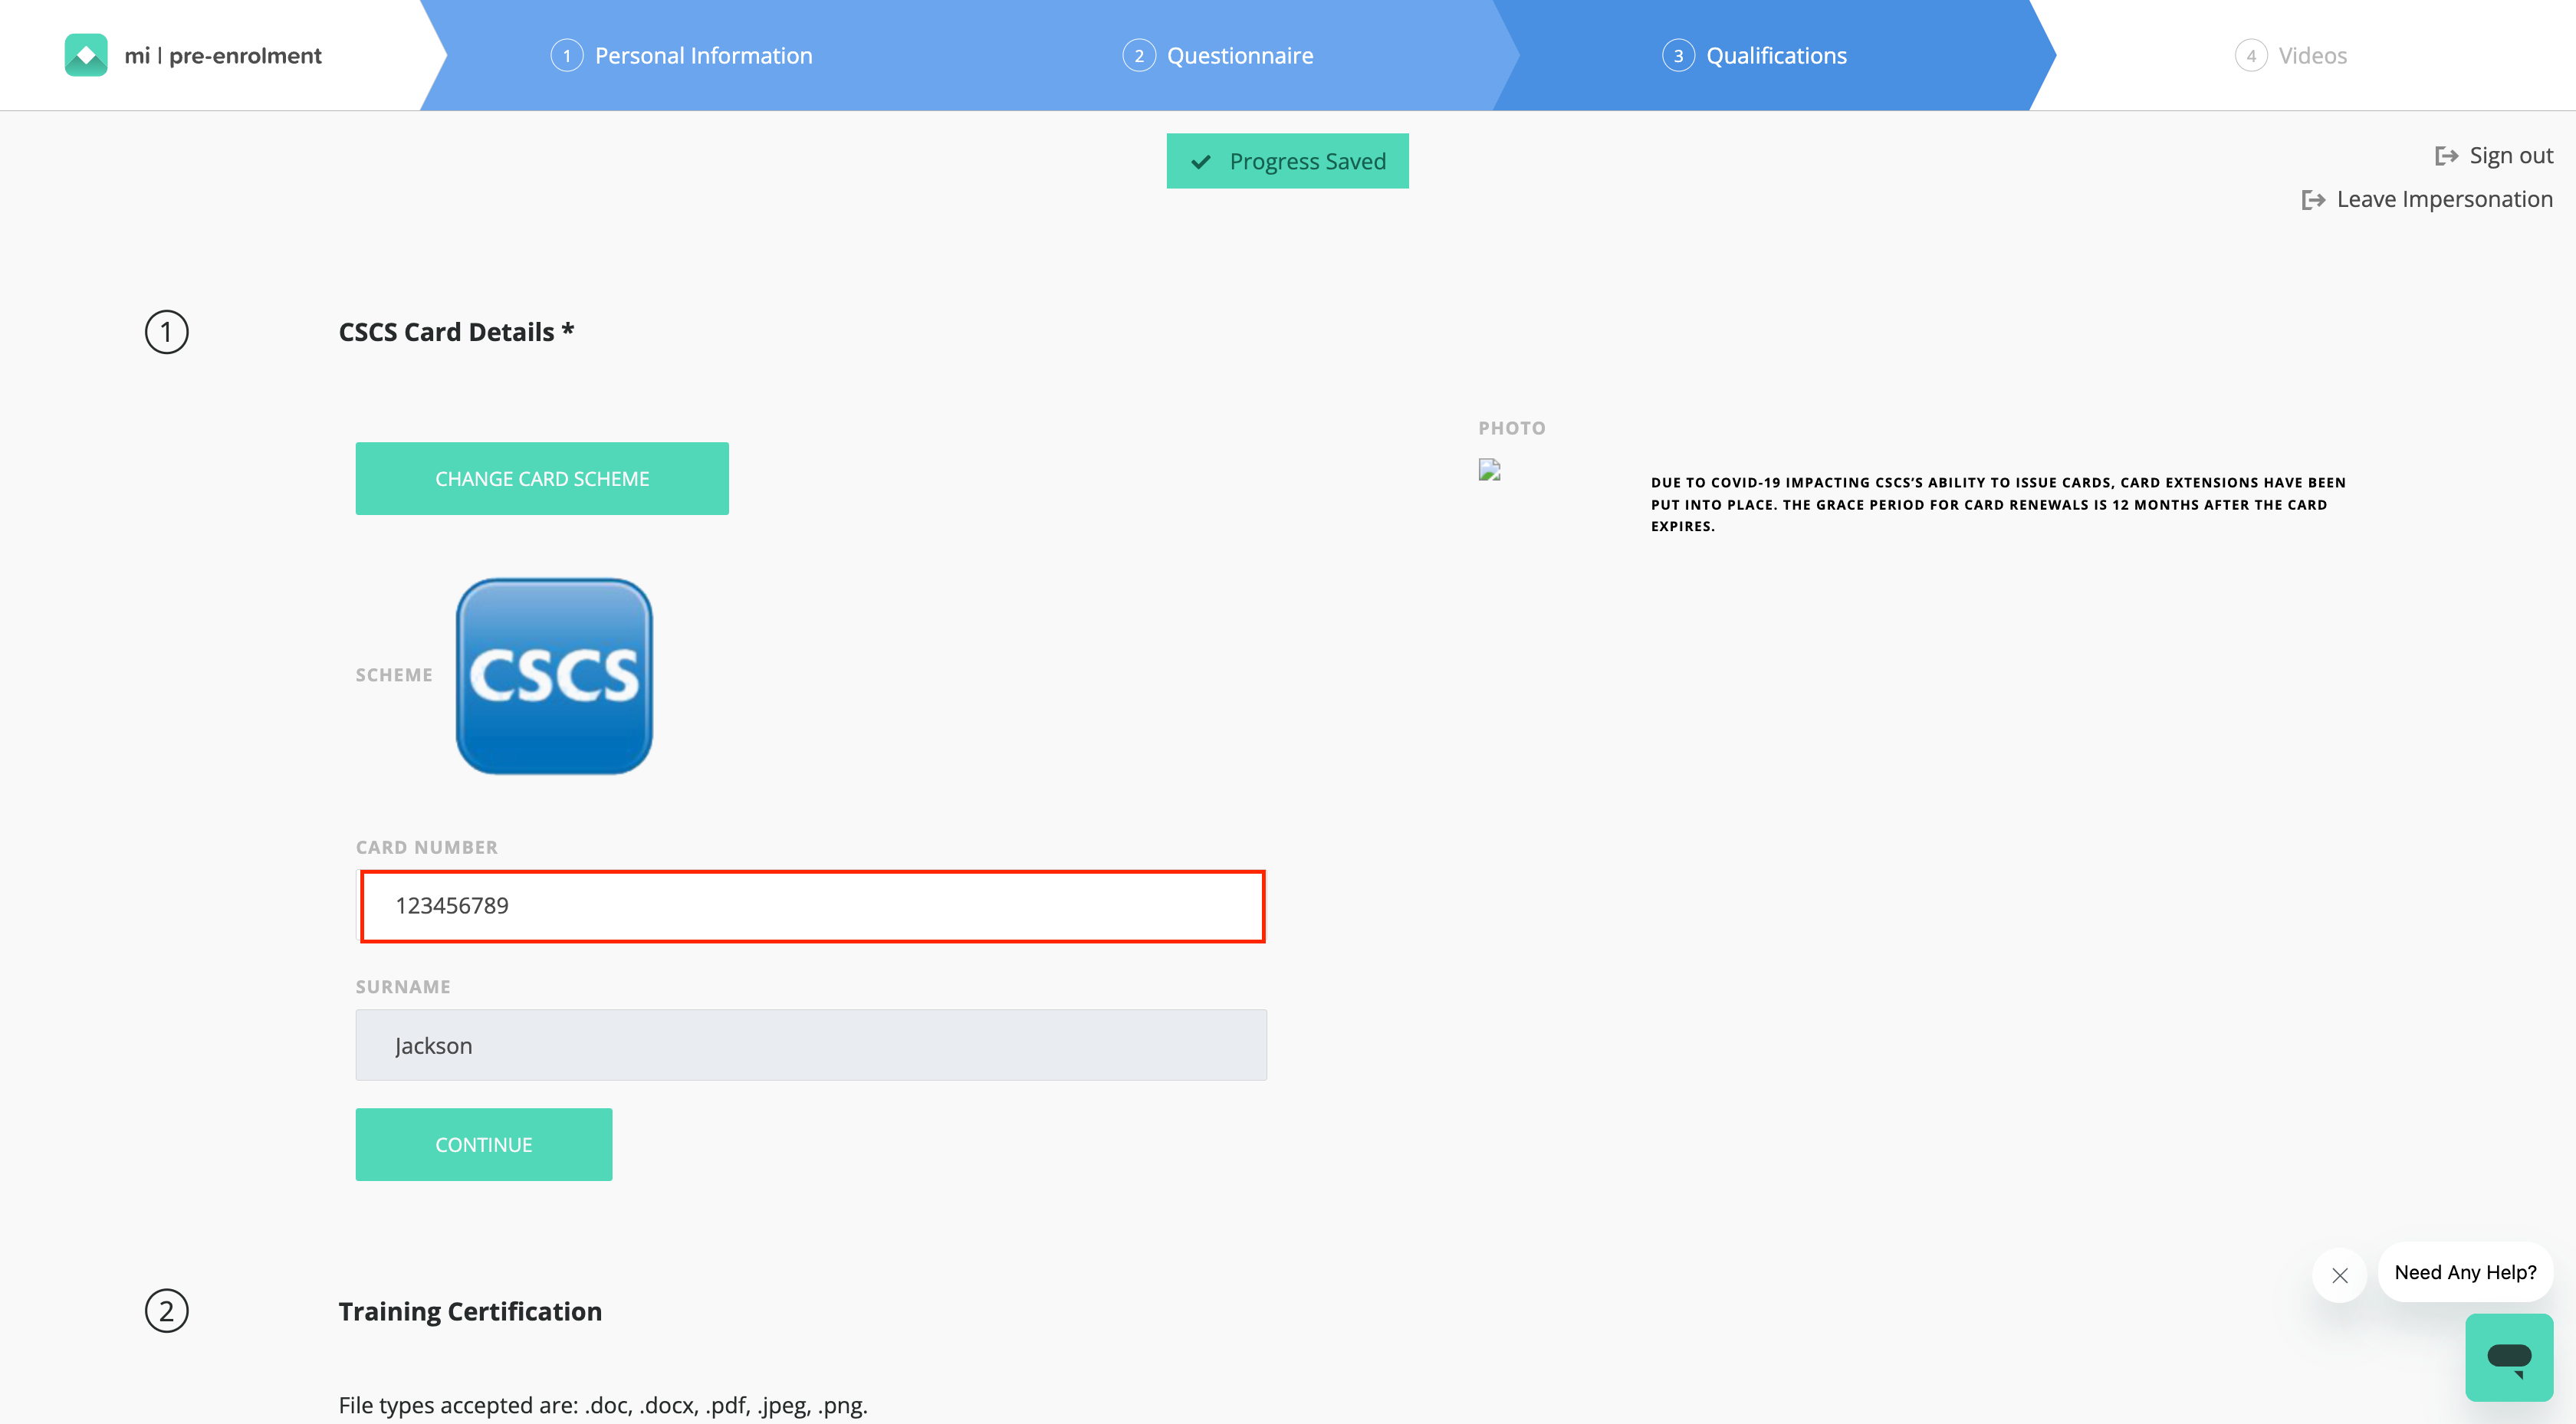Open the chat widget bubble icon
2576x1424 pixels.
2508,1357
